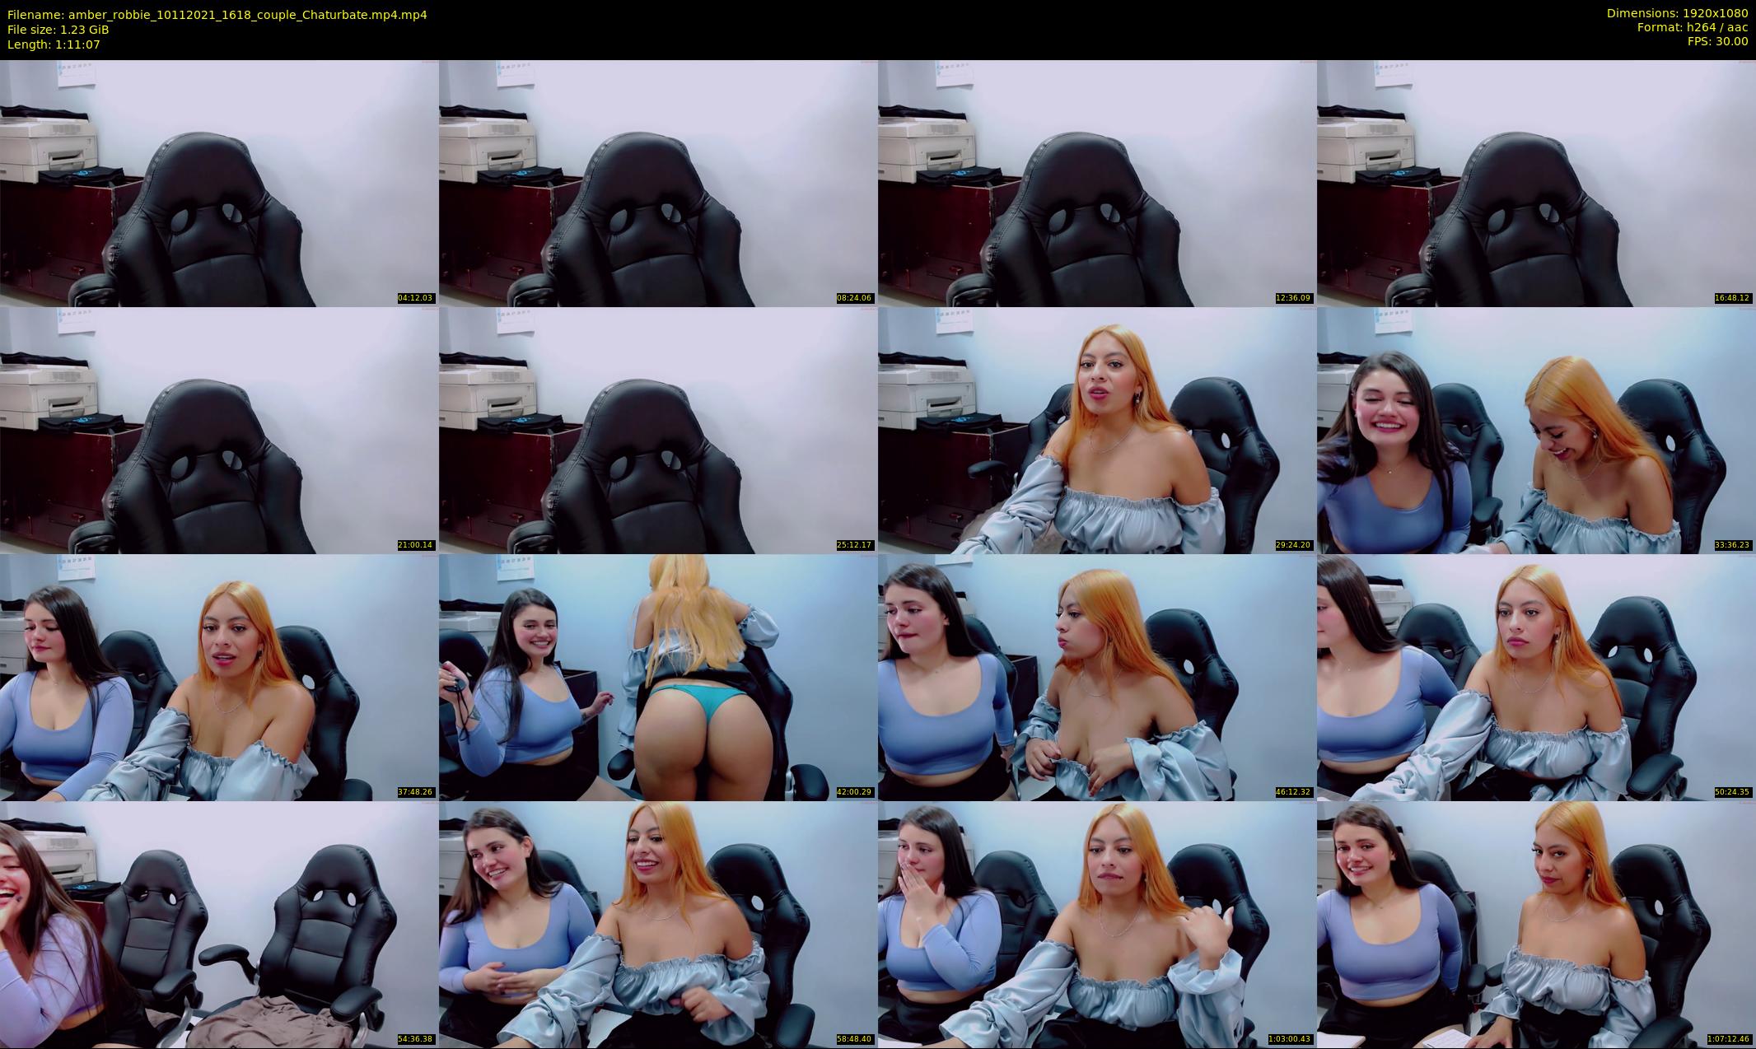This screenshot has height=1049, width=1756.
Task: Open the thumbnail marked 25:12.17
Action: pos(658,430)
